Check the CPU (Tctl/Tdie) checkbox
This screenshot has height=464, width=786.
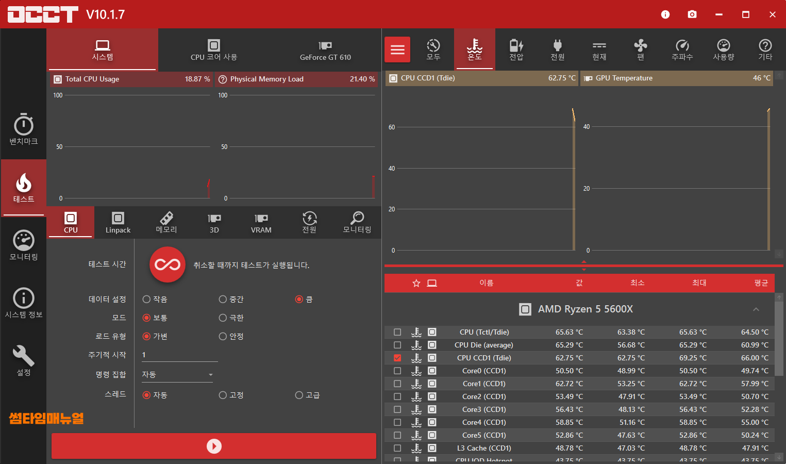point(397,332)
